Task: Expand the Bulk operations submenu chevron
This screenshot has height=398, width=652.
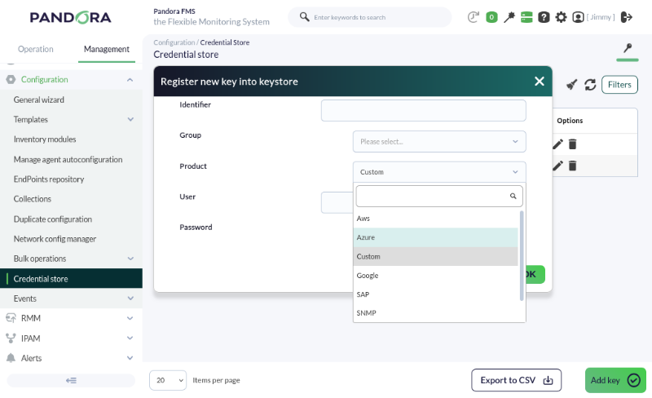Action: pos(130,259)
